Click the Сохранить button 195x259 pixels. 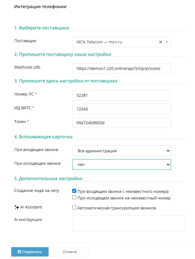(30, 252)
